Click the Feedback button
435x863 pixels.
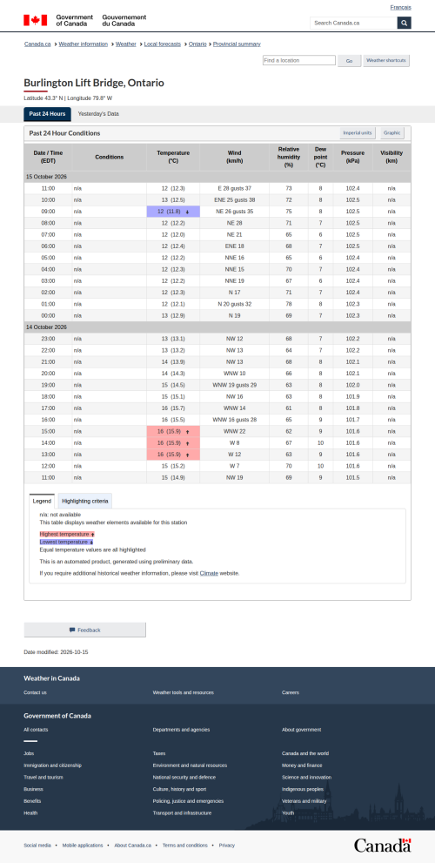click(x=84, y=630)
